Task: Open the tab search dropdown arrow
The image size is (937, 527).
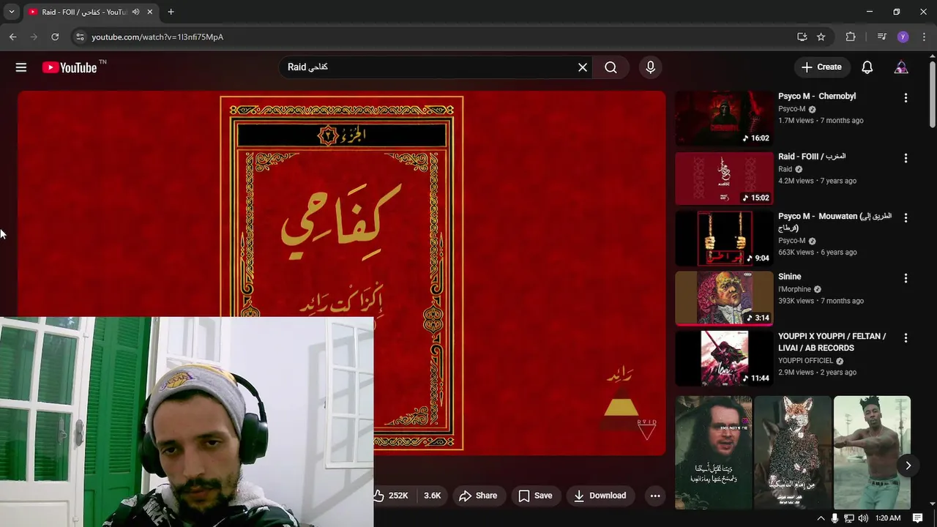Action: click(x=11, y=12)
